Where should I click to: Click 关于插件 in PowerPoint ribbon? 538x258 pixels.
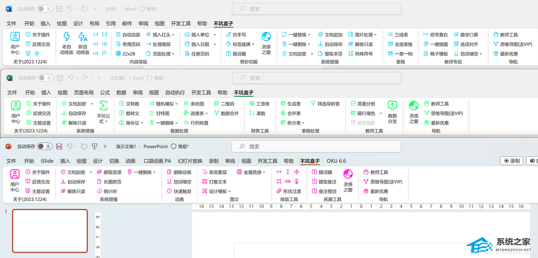click(38, 172)
